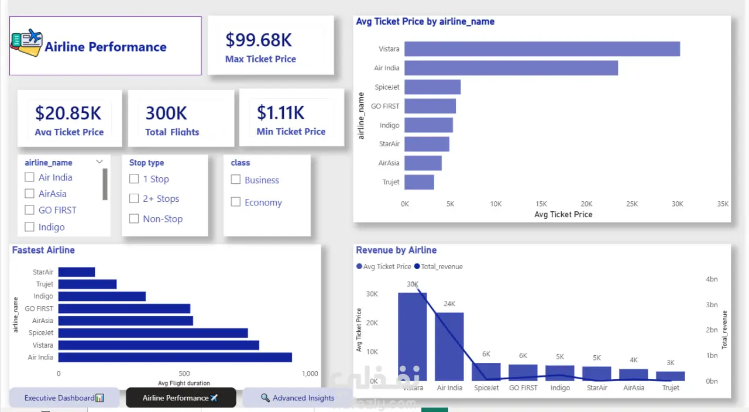Click the airline_name slicer scrollbar
The image size is (749, 412).
(105, 184)
